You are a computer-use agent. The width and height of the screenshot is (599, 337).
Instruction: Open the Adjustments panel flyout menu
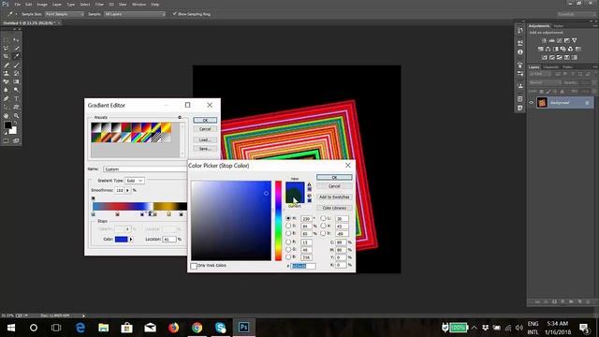tap(594, 26)
